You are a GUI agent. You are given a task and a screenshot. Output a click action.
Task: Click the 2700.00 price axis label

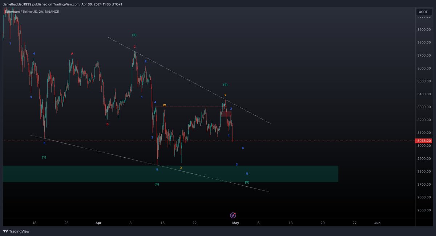[x=424, y=185]
